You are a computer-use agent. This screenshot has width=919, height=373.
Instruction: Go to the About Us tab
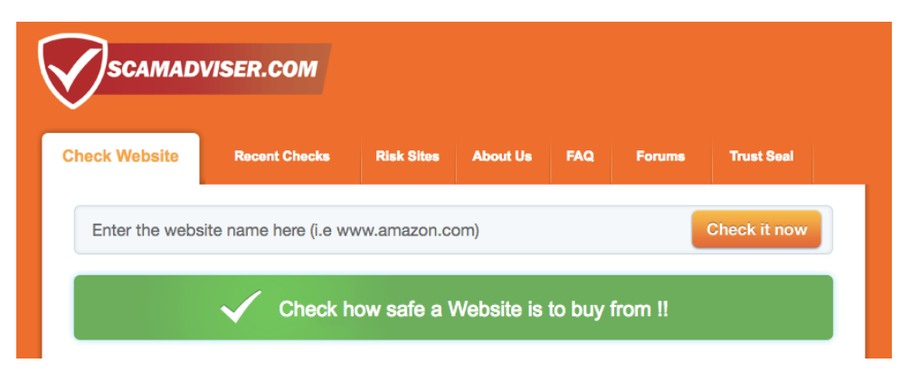click(502, 157)
